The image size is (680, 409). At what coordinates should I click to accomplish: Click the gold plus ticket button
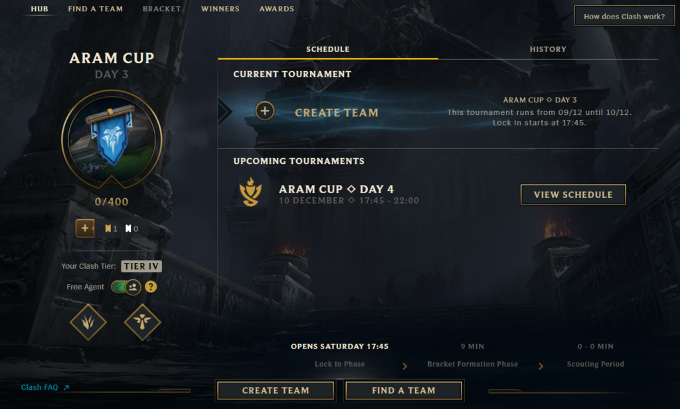[x=85, y=228]
